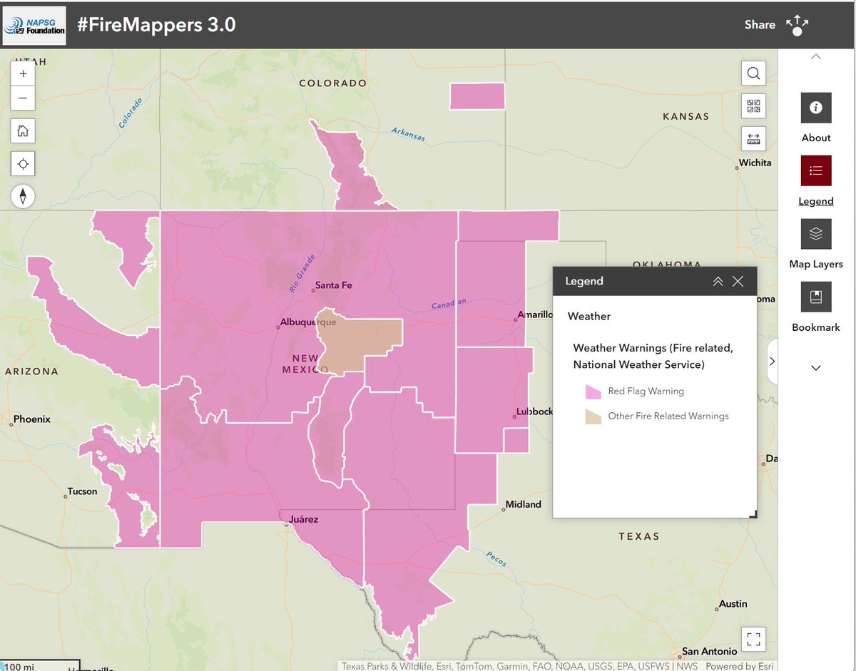Click the ARIZONA state label
856x671 pixels.
[31, 372]
